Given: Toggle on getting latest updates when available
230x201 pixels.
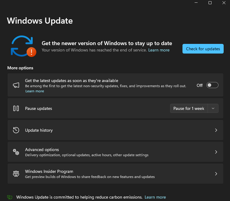Looking at the screenshot, I should coord(212,85).
